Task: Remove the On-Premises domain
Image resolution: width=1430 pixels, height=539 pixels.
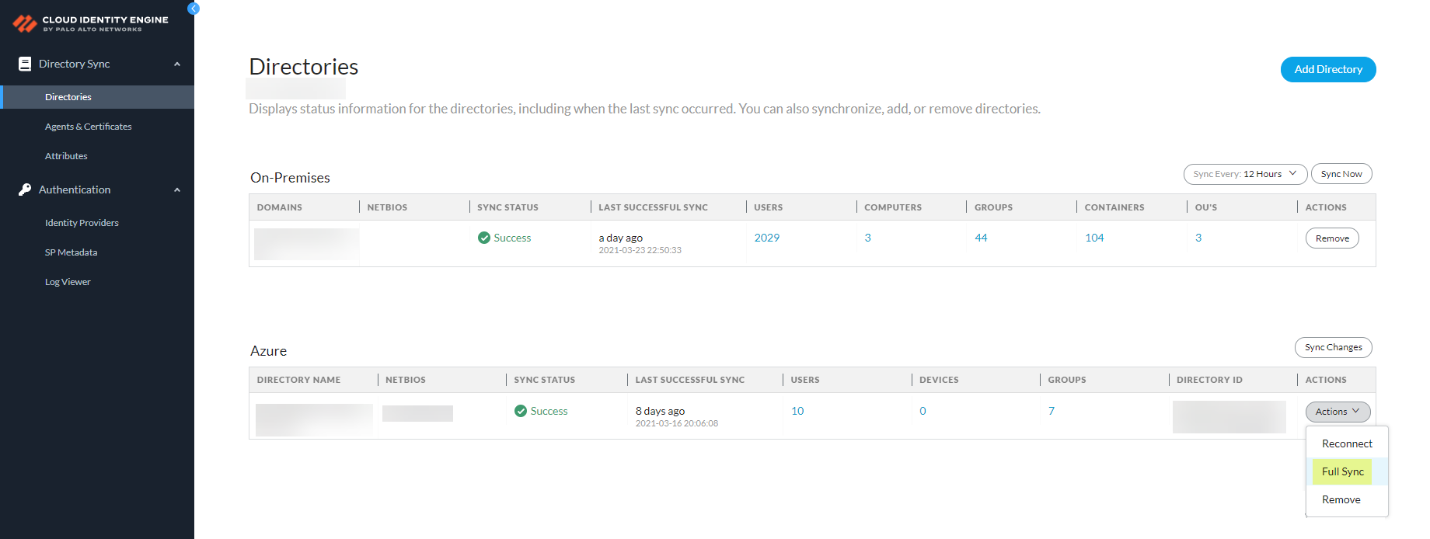Action: coord(1332,238)
